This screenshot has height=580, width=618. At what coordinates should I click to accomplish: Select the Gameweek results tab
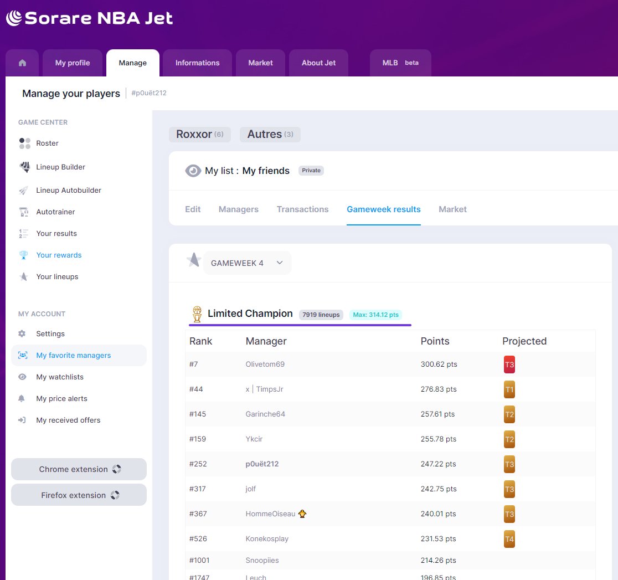(384, 209)
